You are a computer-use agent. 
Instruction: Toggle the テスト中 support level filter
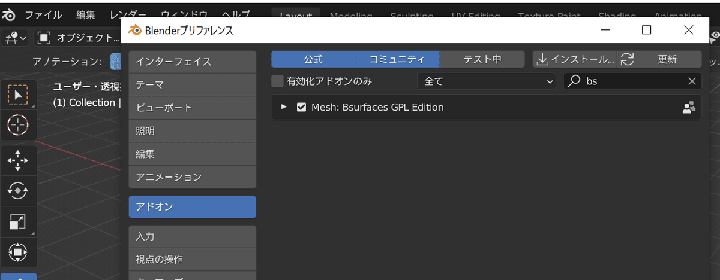click(x=482, y=59)
